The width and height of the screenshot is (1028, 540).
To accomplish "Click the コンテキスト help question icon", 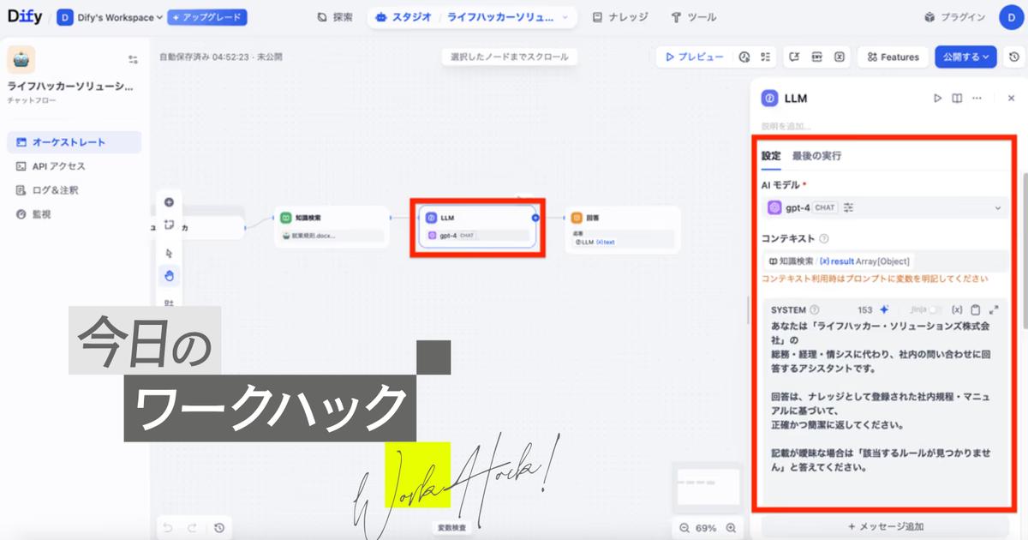I will [x=823, y=239].
